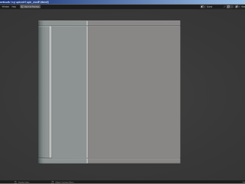Screen dimensions: 245x184
Task: Click the 3D model in the viewport
Action: point(109,92)
